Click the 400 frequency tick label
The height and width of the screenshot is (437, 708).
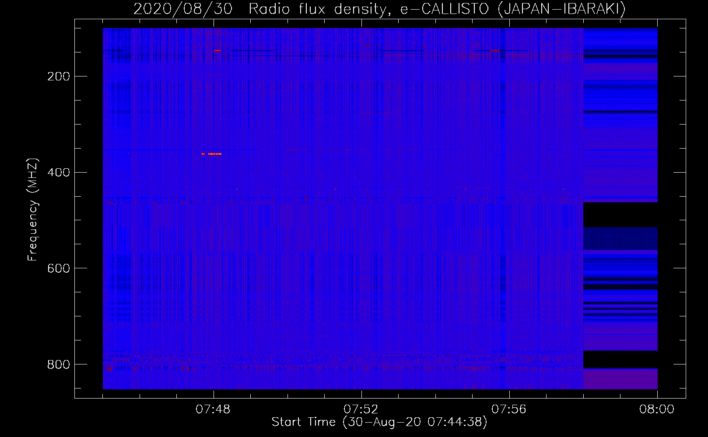point(59,172)
